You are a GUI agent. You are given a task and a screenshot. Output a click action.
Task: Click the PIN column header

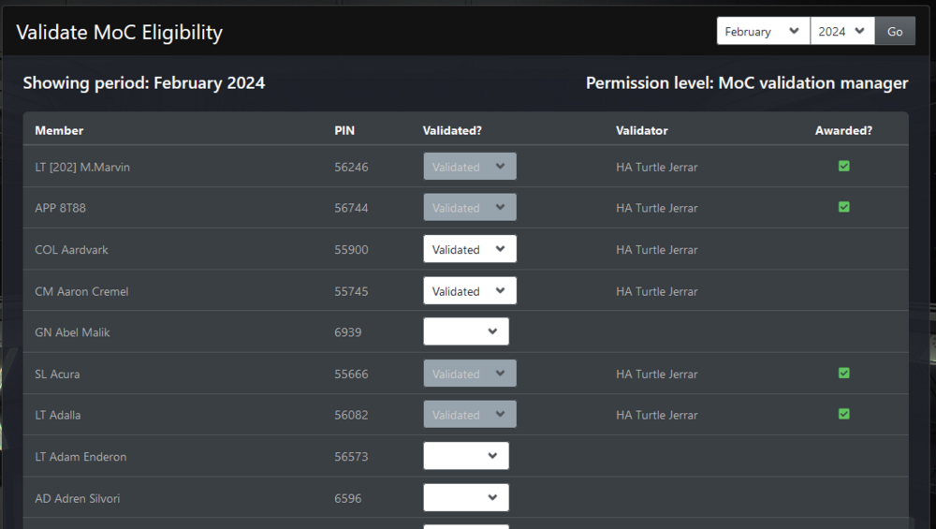(x=344, y=131)
